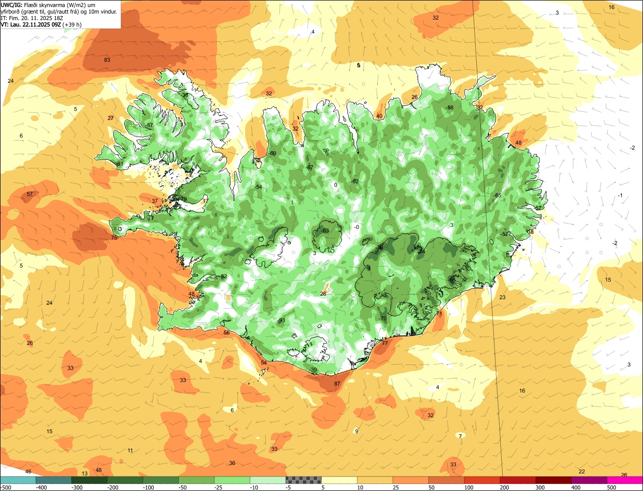643x491 pixels.
Task: Click the orange legend swatch between 25 and 50
Action: [x=410, y=480]
